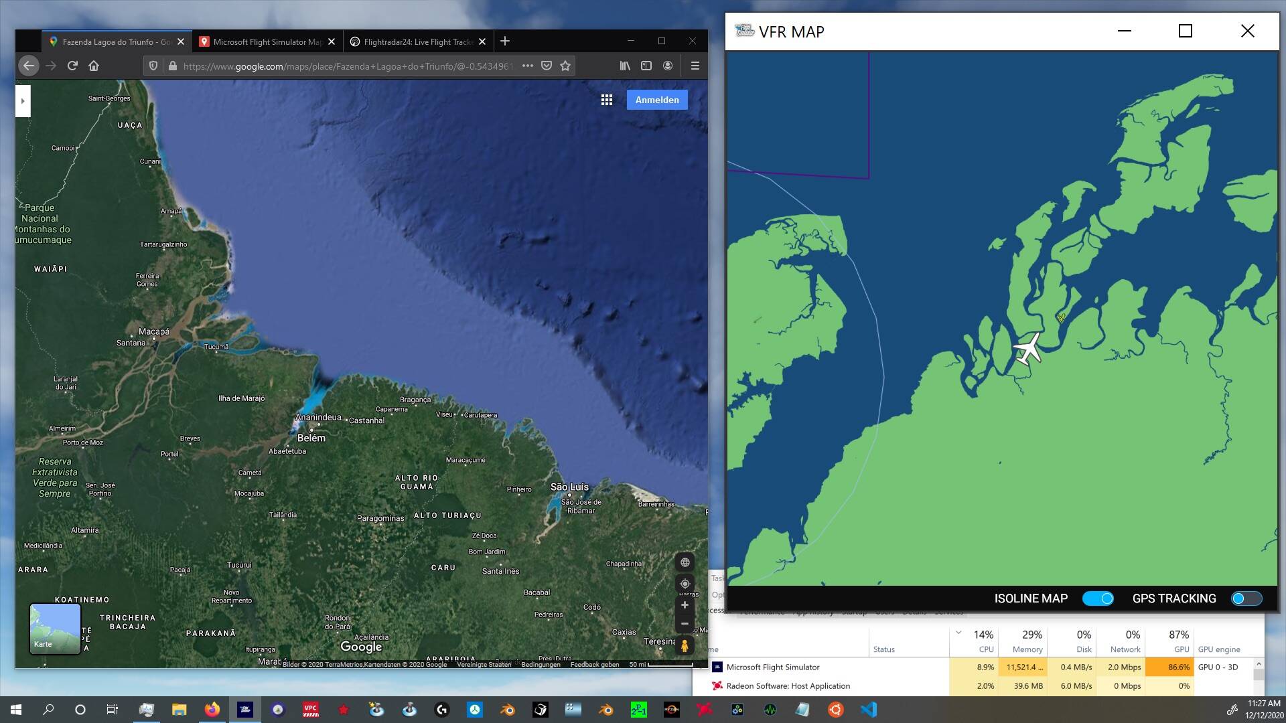
Task: Click the São Luís city label
Action: 569,487
